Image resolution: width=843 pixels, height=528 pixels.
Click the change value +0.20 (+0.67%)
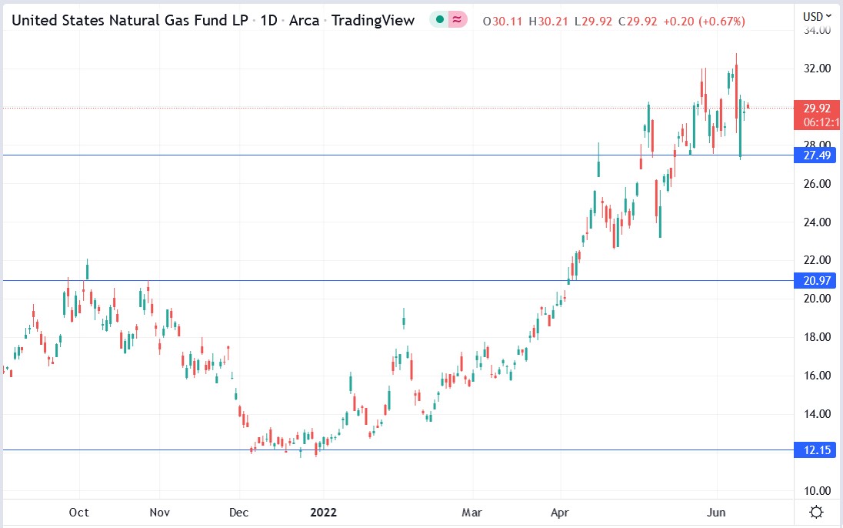(705, 22)
